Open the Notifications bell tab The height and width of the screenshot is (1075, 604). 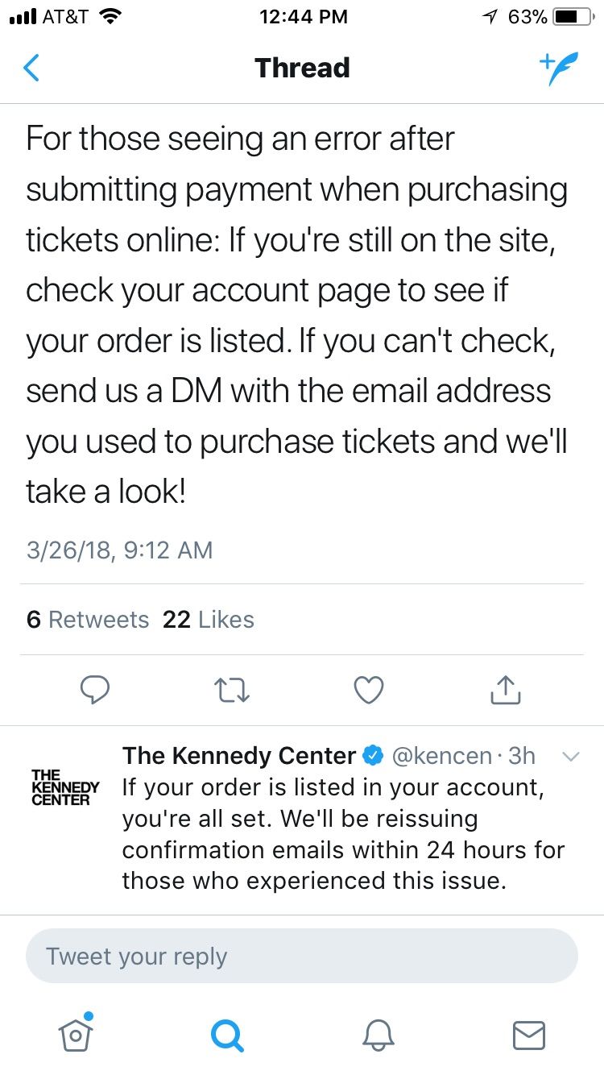[x=378, y=1034]
